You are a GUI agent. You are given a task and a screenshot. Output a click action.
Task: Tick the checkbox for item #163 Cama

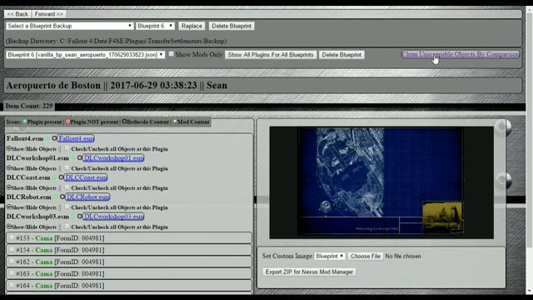12,273
